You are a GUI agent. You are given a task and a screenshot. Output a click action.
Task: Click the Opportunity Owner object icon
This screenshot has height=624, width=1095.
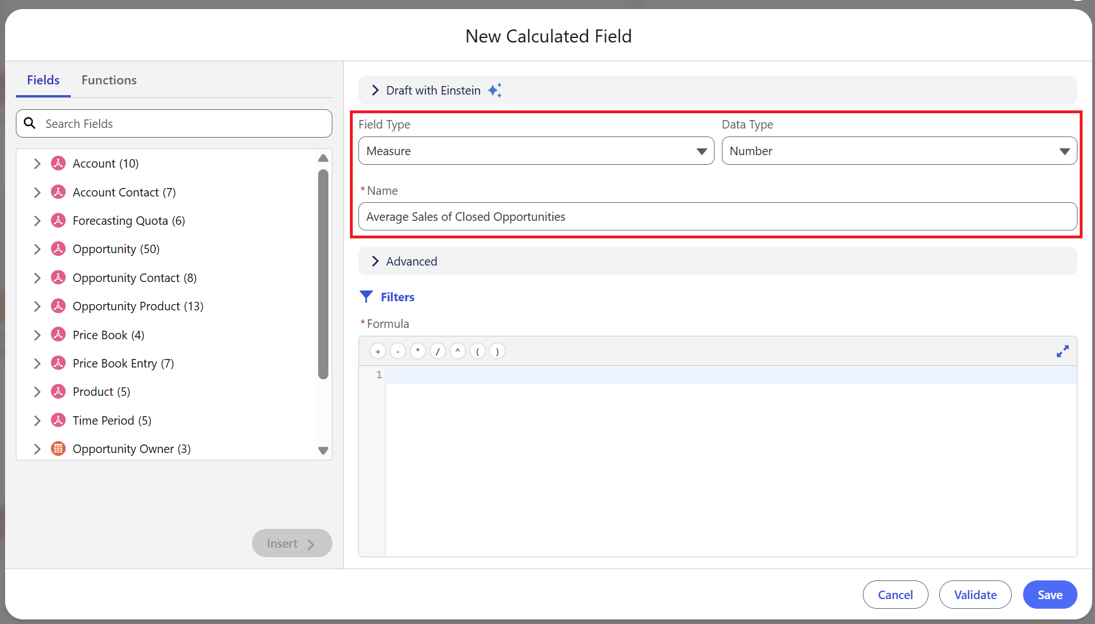[x=58, y=448]
